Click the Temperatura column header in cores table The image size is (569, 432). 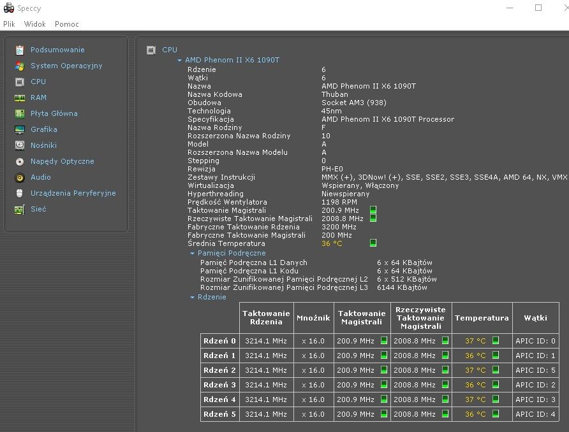pos(482,318)
